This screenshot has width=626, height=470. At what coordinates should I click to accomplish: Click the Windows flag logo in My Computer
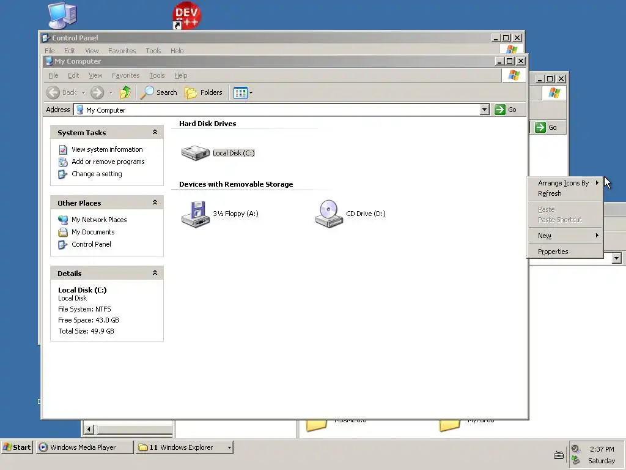(514, 75)
